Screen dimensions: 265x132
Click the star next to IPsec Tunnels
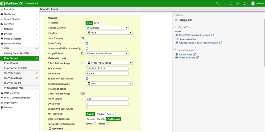tap(37, 58)
